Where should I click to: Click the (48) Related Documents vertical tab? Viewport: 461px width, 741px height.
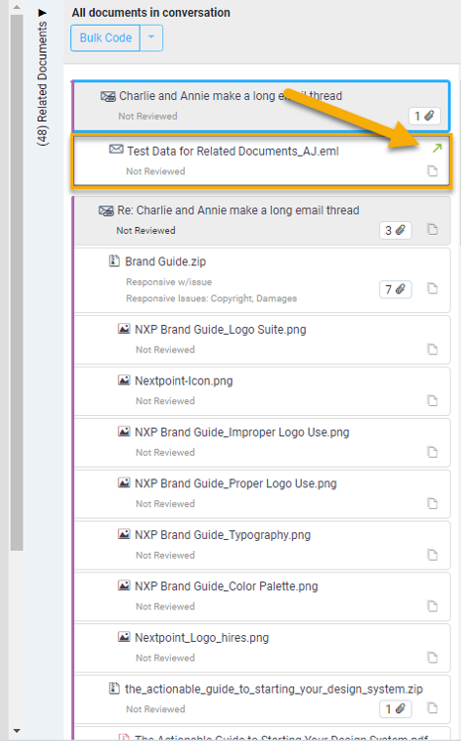click(x=43, y=83)
